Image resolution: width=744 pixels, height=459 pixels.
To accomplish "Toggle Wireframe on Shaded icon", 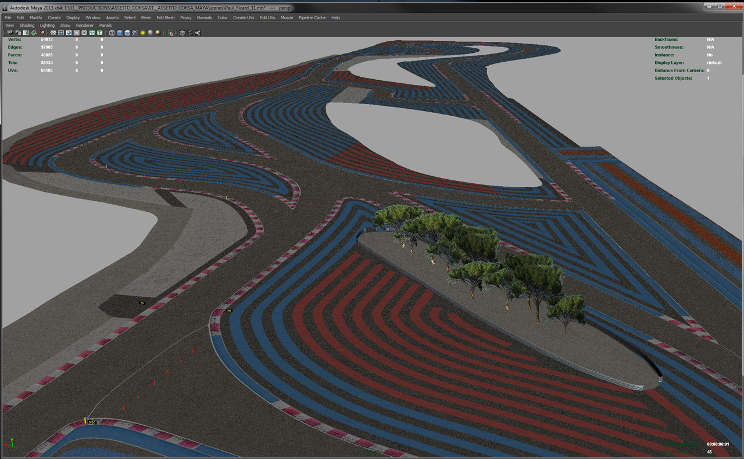I will (127, 33).
